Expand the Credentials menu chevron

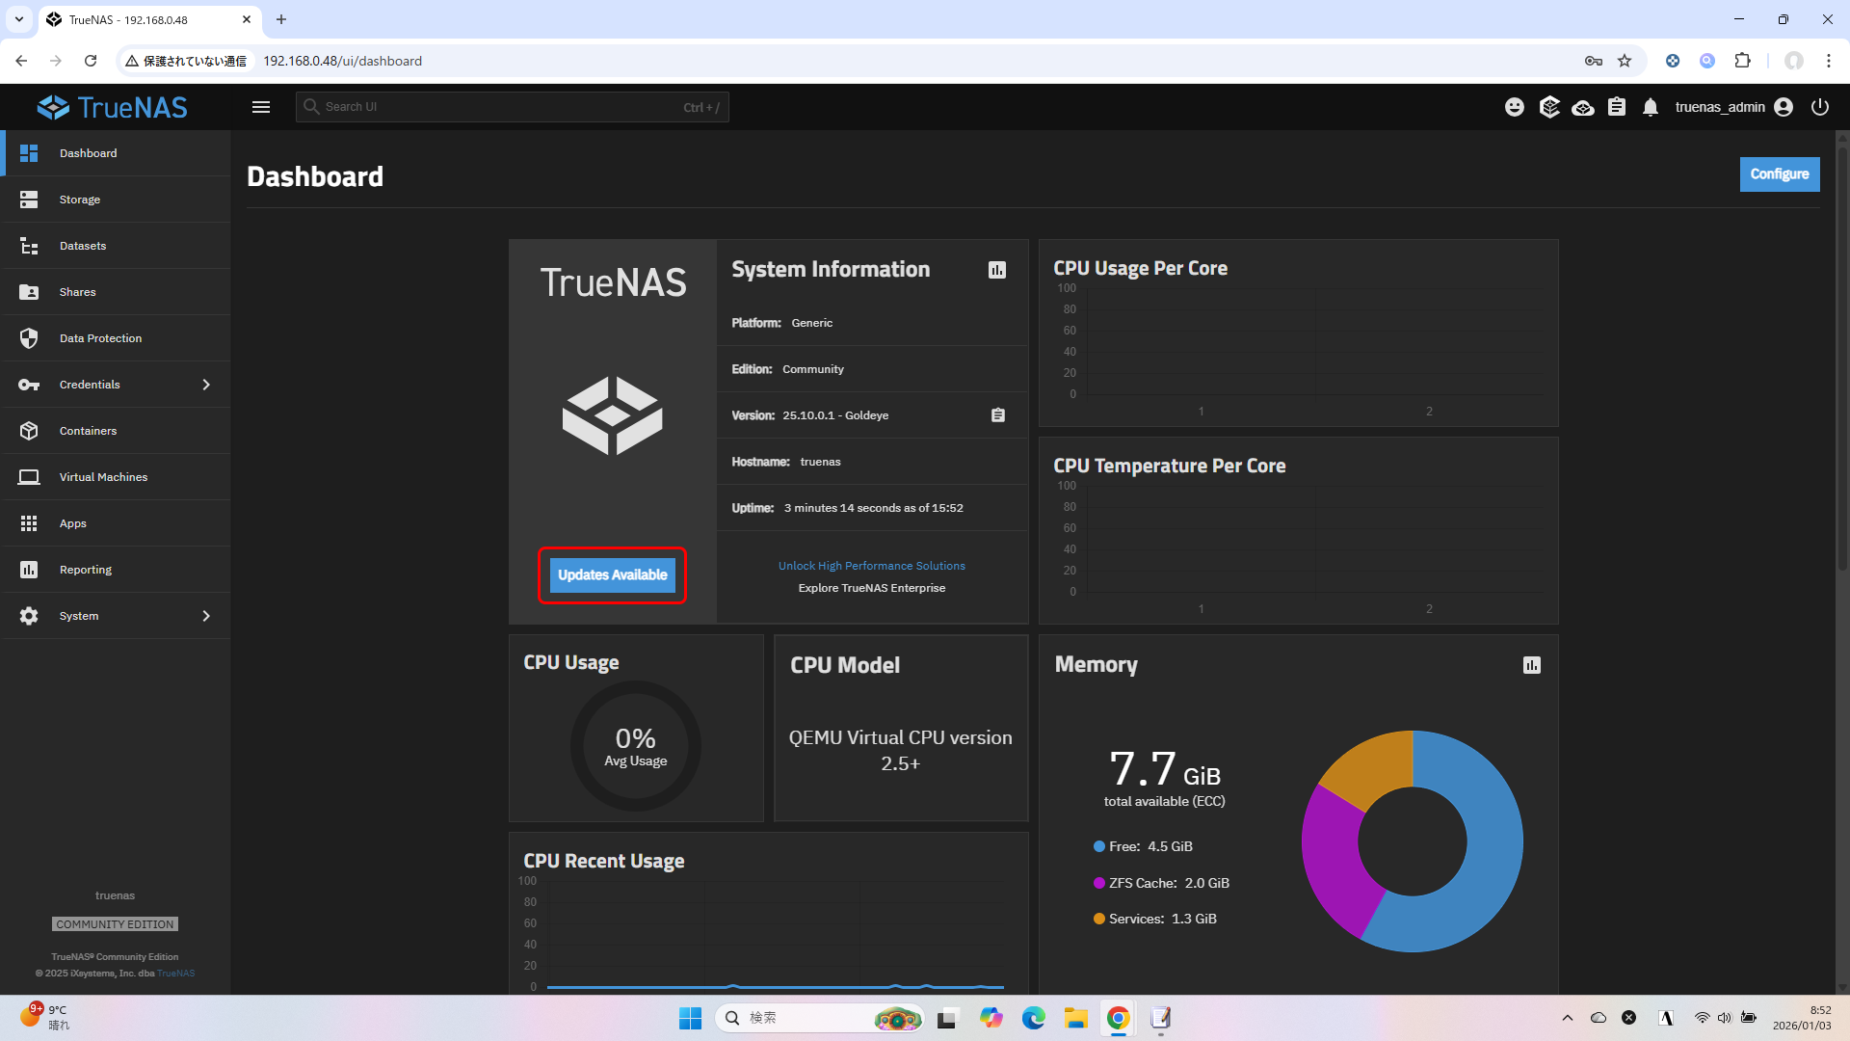(x=206, y=385)
